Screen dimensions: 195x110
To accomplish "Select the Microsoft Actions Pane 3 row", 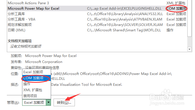I will click(97, 3).
